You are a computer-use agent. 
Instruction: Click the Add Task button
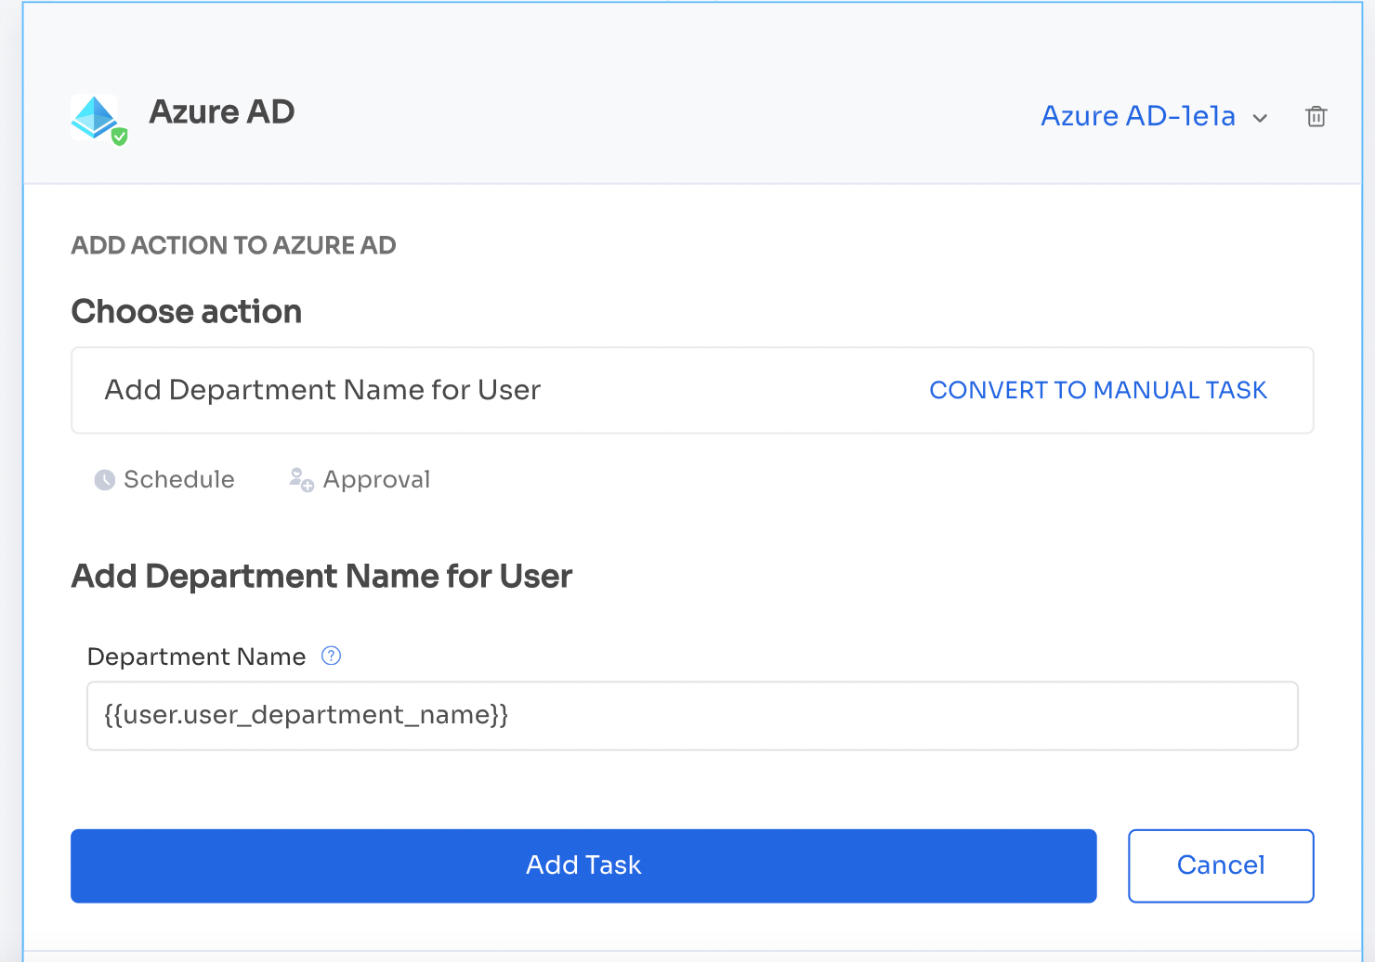click(x=583, y=865)
